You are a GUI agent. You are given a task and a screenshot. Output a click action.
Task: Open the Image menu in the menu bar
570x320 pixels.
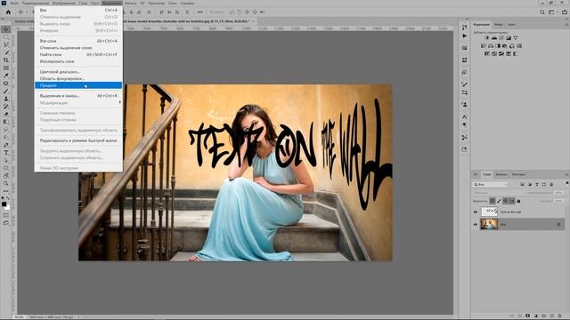click(64, 3)
